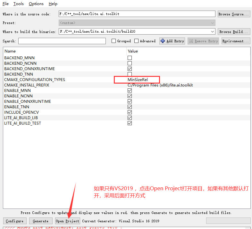Click the Configure button
252x229 pixels.
click(x=15, y=221)
